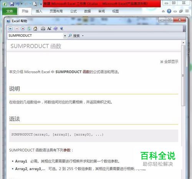Click the Excel application icon
Viewport: 192px width, 179px height.
[5, 4]
